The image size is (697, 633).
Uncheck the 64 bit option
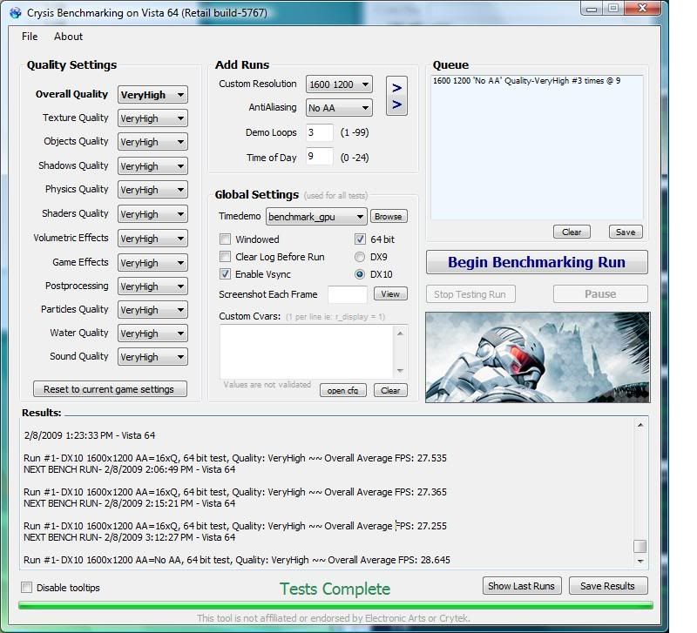358,239
